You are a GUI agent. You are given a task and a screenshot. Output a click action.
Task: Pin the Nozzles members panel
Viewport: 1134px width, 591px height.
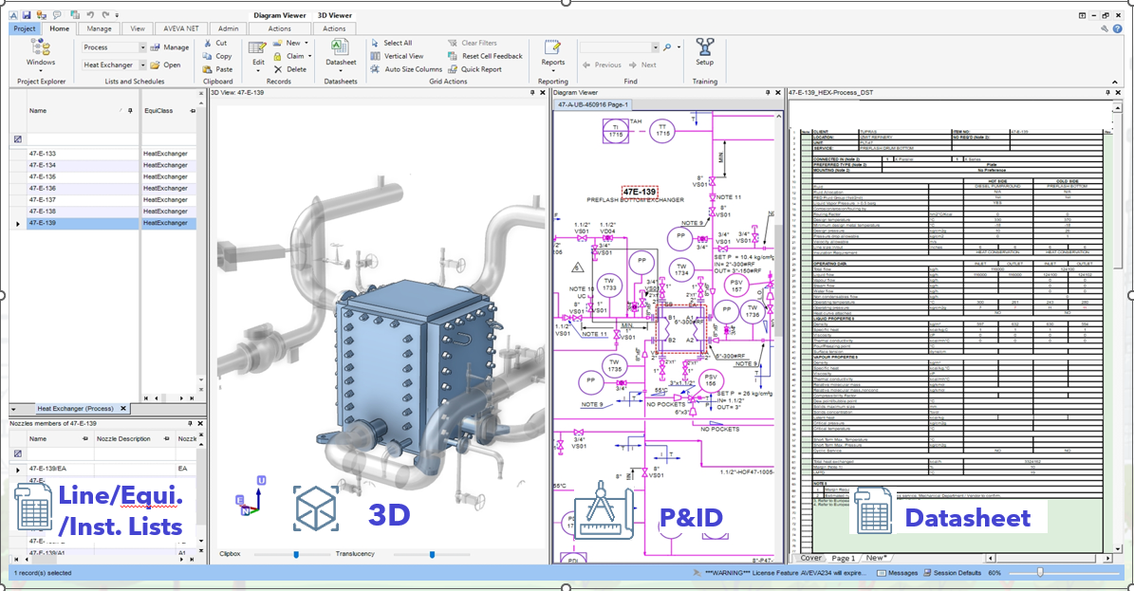click(x=190, y=423)
